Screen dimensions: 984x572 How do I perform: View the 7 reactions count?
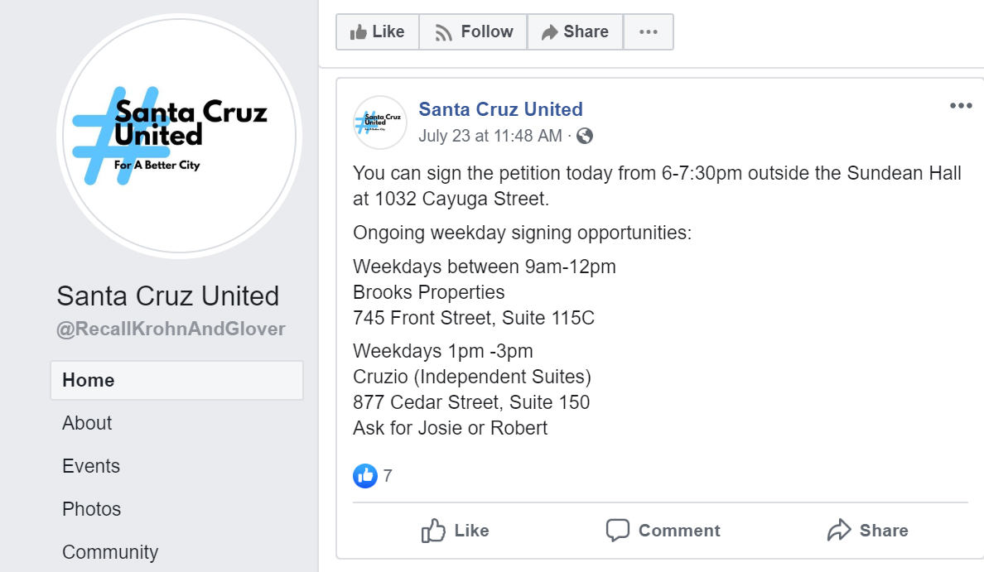[388, 476]
